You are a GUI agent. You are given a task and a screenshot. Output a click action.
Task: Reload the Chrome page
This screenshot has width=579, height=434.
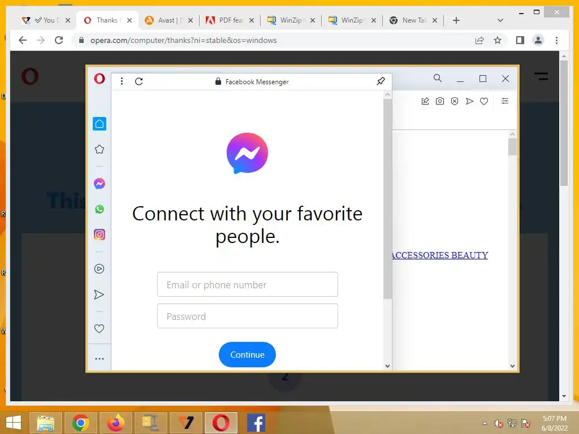[x=59, y=40]
